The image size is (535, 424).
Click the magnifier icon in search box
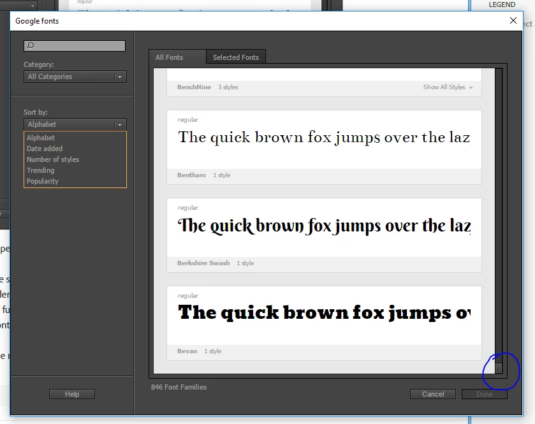point(31,45)
